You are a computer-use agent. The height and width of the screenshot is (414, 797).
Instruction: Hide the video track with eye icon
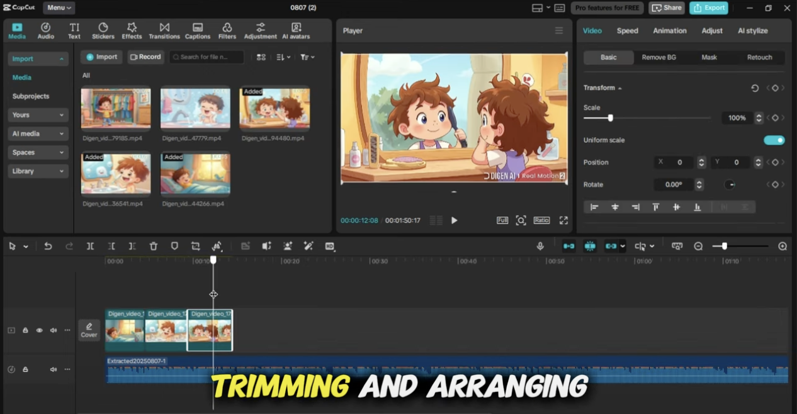pos(39,330)
